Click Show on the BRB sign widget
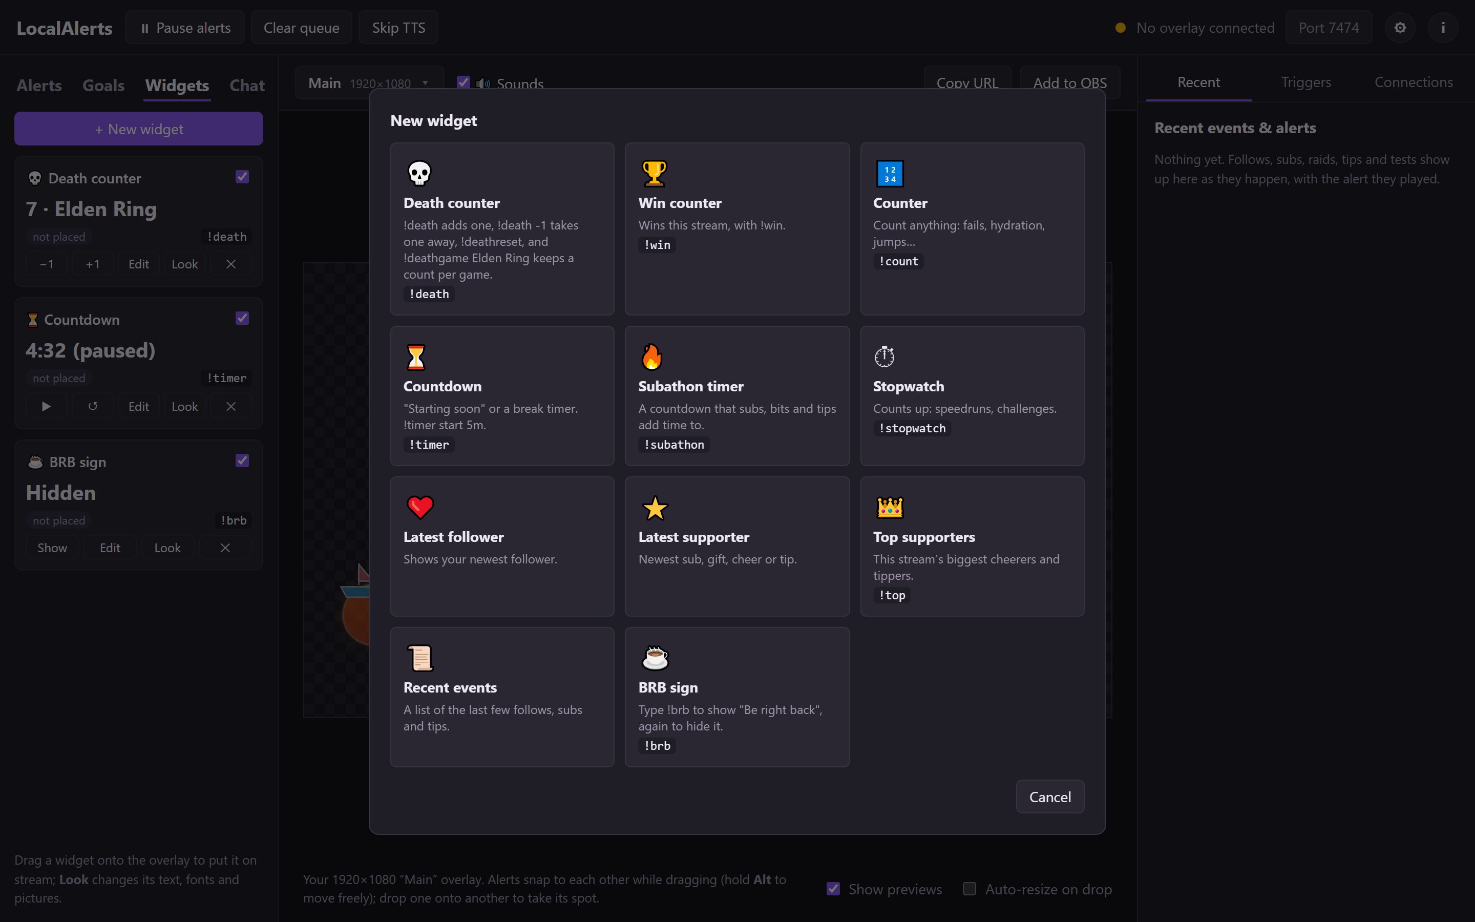The width and height of the screenshot is (1475, 922). coord(52,548)
